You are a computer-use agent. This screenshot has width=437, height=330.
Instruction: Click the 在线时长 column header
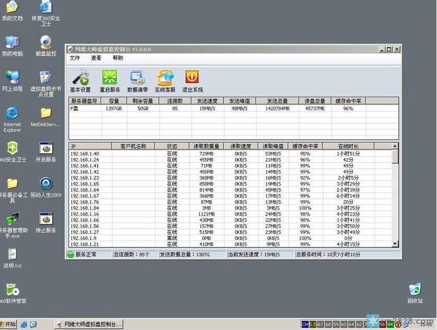pos(348,146)
